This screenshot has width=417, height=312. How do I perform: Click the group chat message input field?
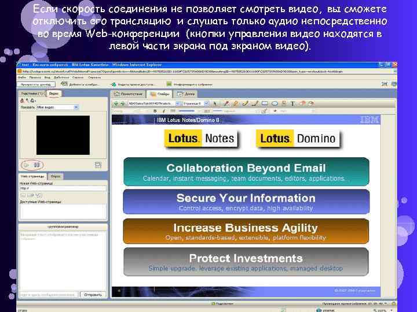coord(49,295)
